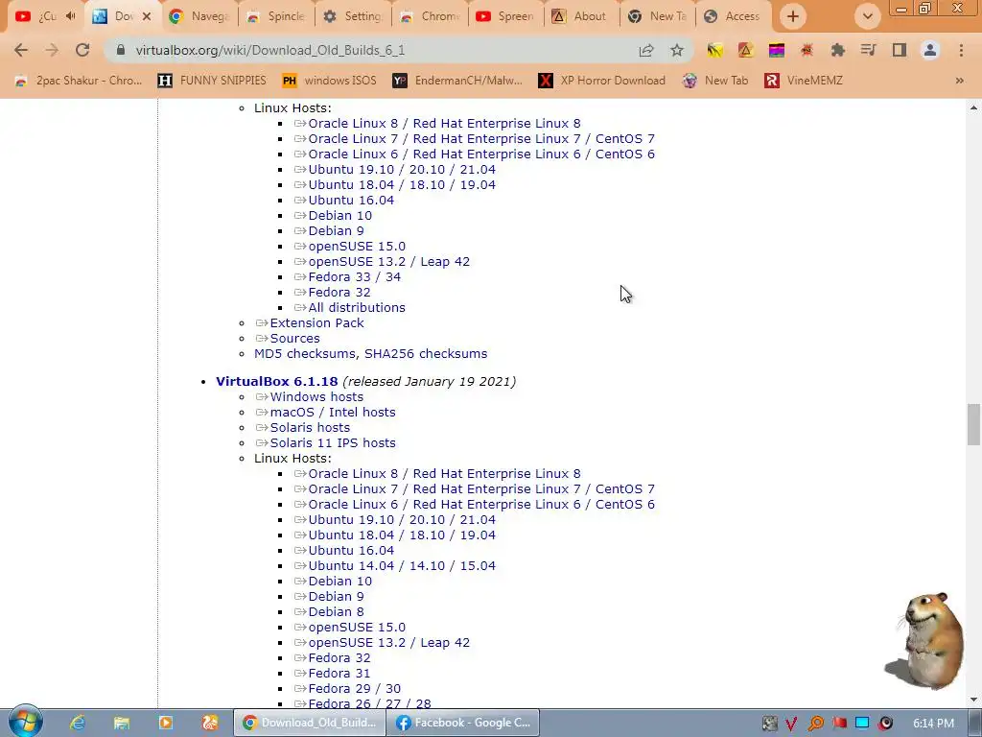The width and height of the screenshot is (982, 737).
Task: Open the EndermanCH/Malw... bookmark
Action: [457, 81]
